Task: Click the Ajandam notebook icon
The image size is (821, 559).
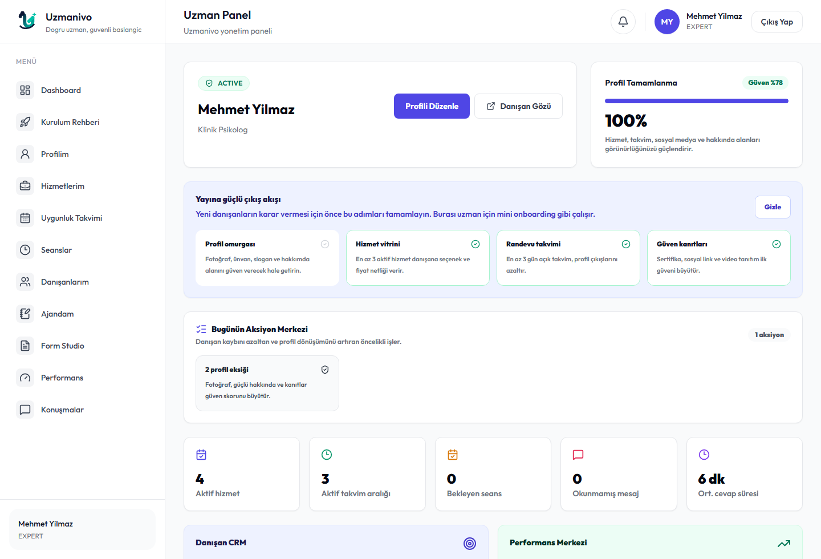Action: pos(25,314)
